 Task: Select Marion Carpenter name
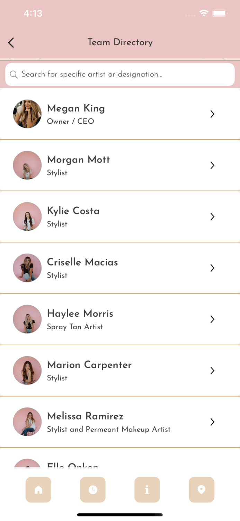[89, 365]
